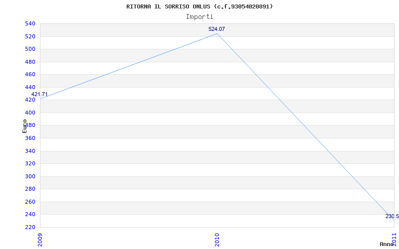Click the 230.5 data label

click(x=392, y=217)
